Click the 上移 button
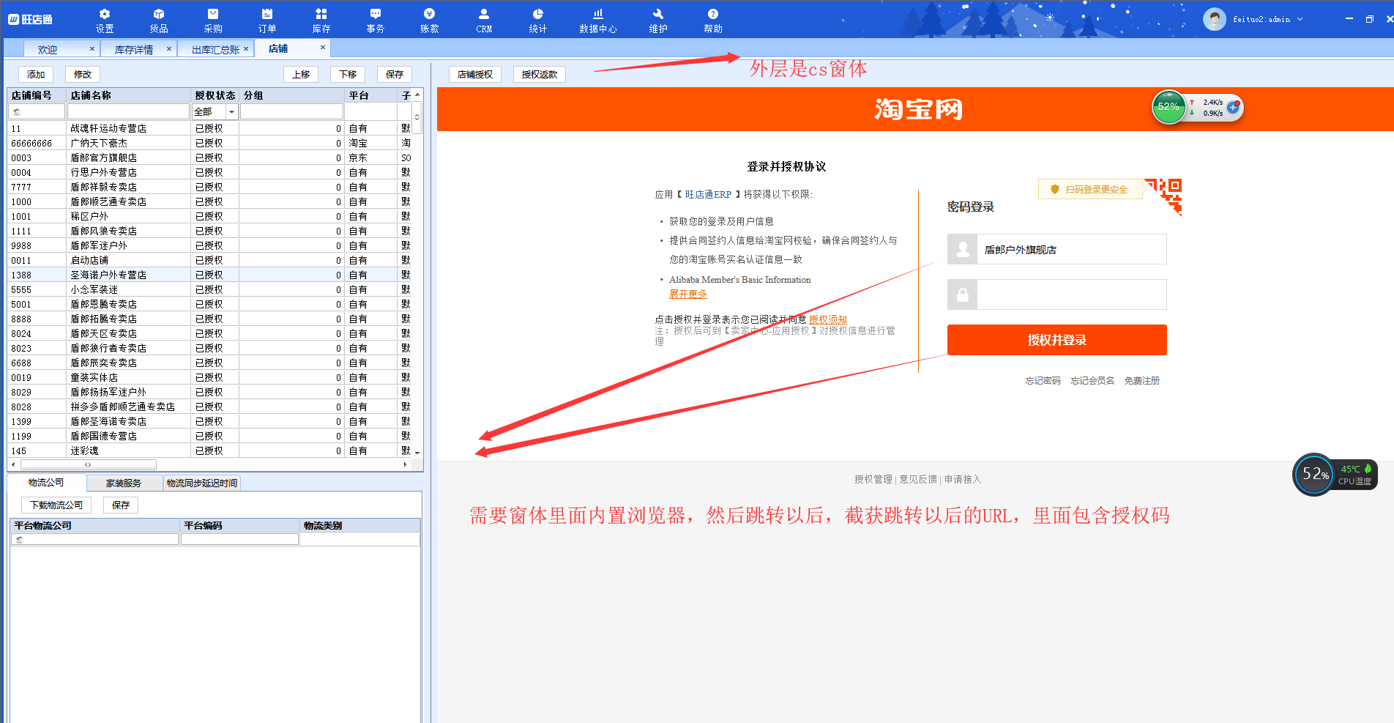1394x723 pixels. tap(301, 74)
